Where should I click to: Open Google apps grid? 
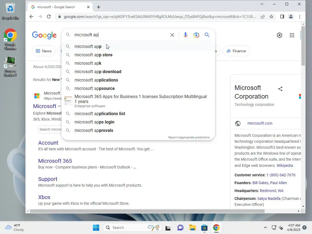(x=292, y=35)
